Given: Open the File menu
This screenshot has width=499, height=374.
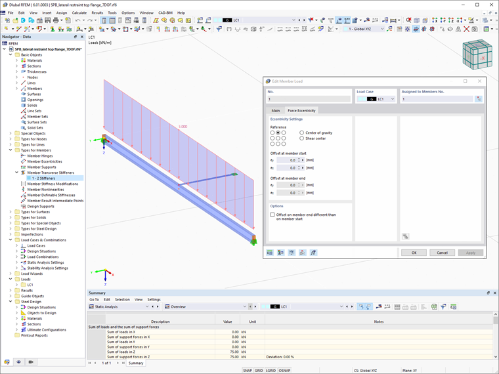Looking at the screenshot, I should pos(11,12).
